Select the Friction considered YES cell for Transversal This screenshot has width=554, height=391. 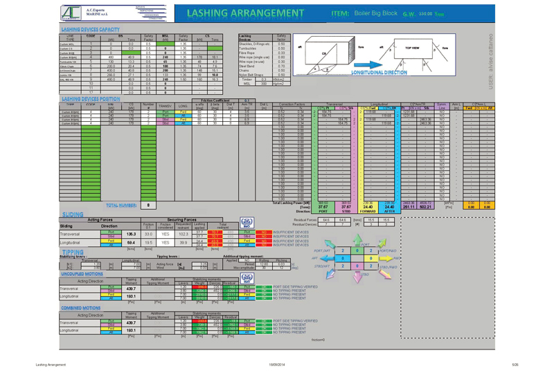pos(166,234)
